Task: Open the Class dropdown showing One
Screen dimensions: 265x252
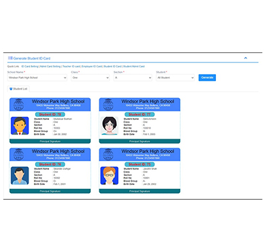Action: tap(90, 78)
